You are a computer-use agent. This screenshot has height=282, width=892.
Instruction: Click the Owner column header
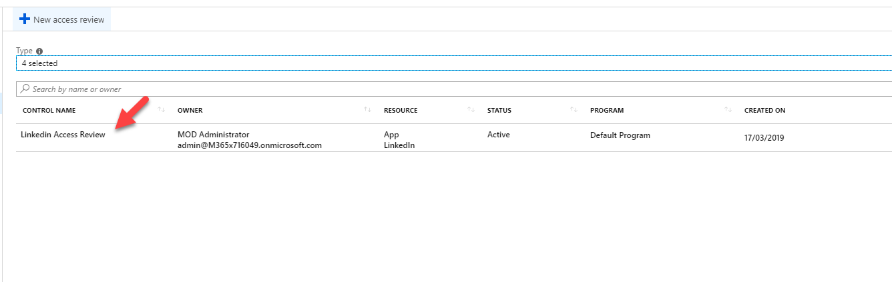(190, 110)
